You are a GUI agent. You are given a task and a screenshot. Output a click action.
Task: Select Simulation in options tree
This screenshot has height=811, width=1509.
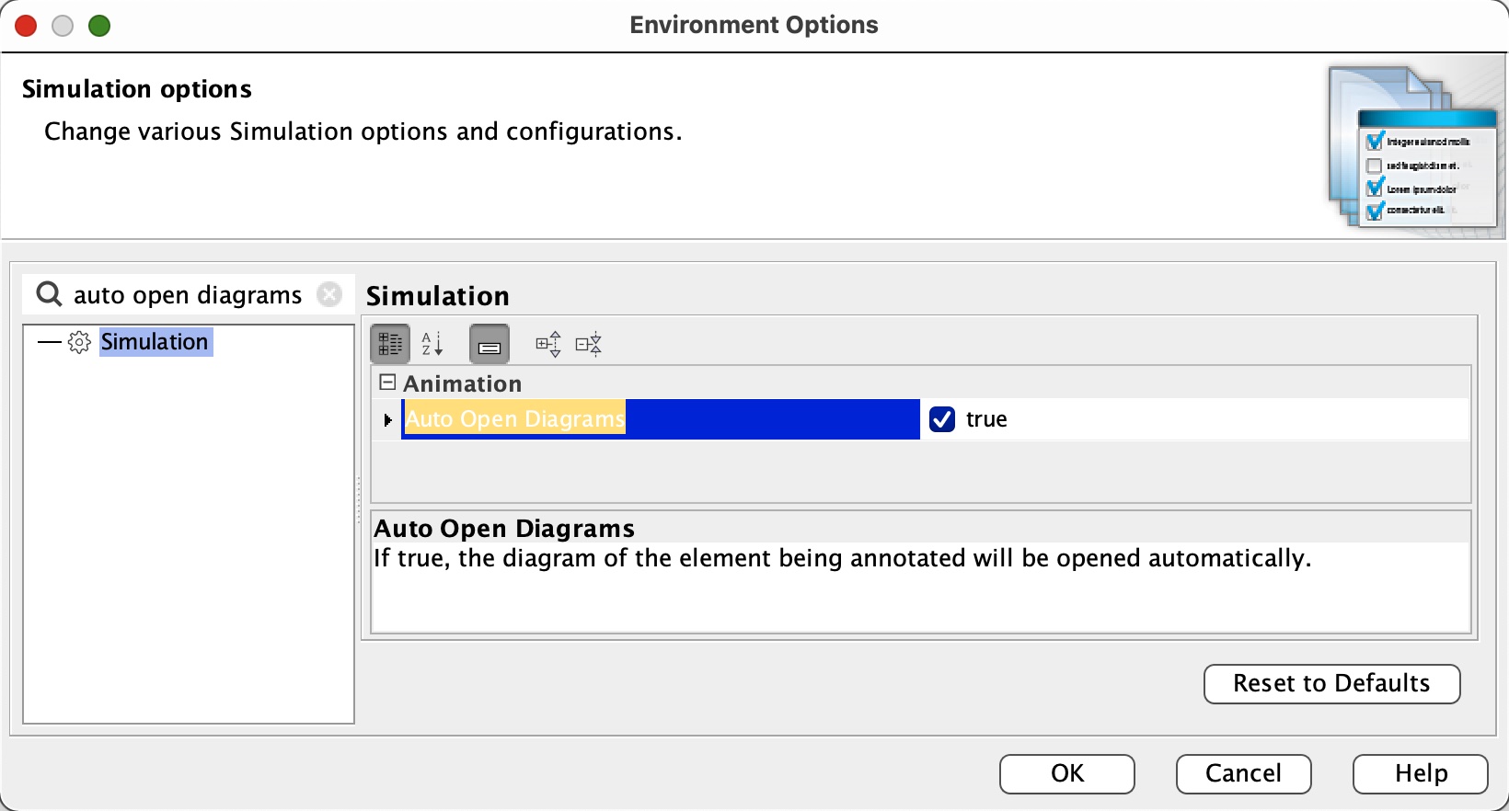coord(155,342)
